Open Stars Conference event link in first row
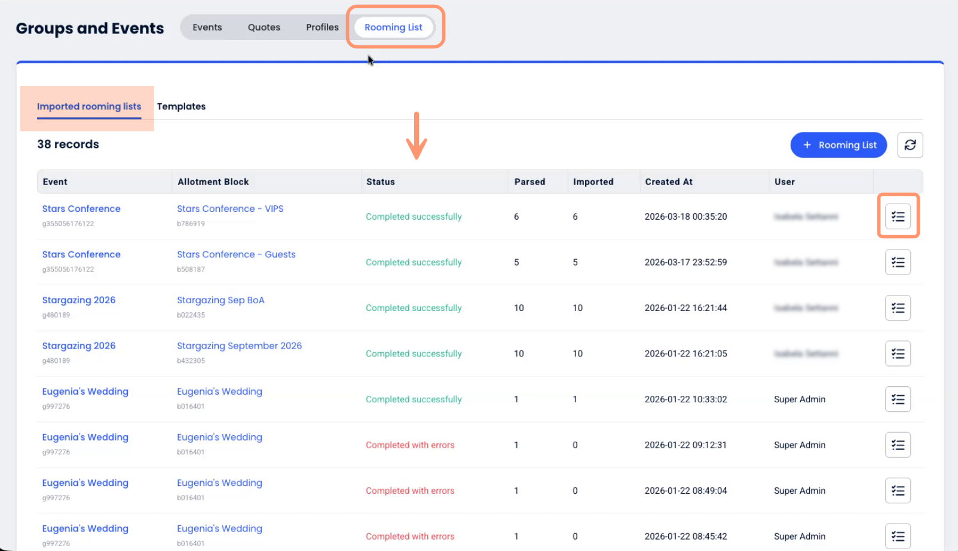The image size is (958, 551). pos(81,209)
